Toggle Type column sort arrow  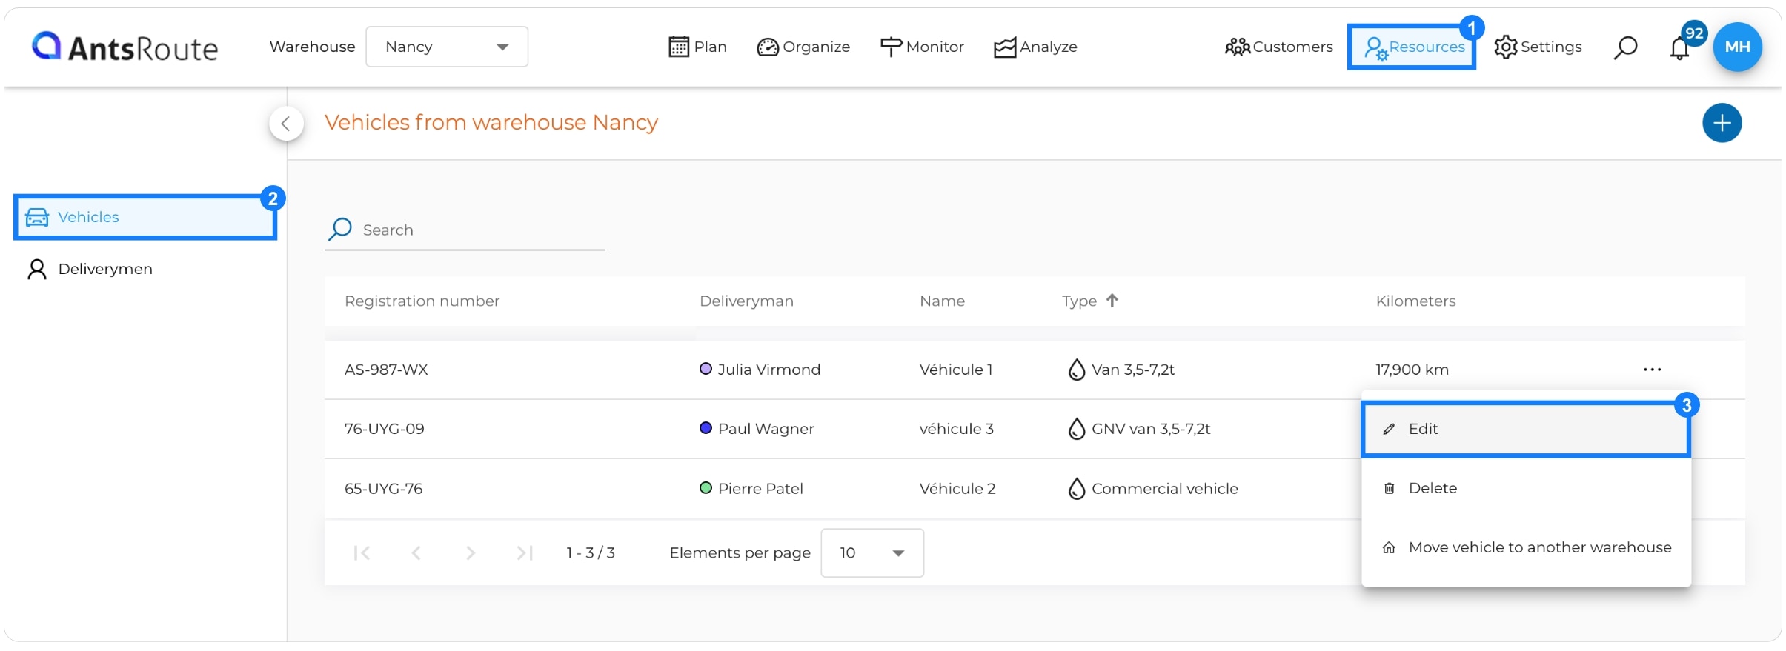1112,300
